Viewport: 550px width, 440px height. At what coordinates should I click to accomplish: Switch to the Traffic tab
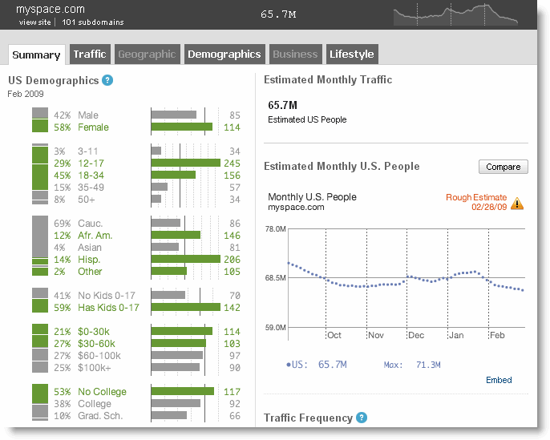click(x=90, y=54)
